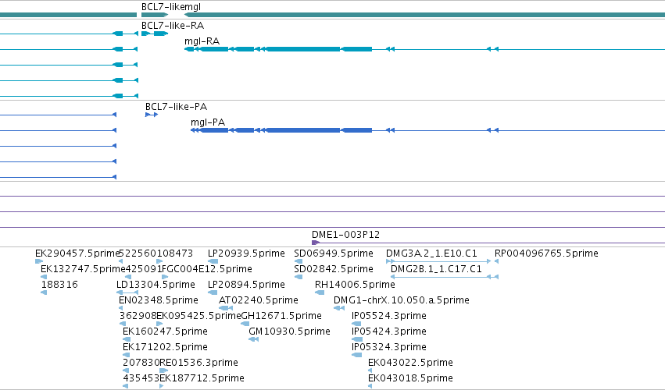This screenshot has width=665, height=390.
Task: Click the mgl-RA transcript's large exon block
Action: (x=303, y=49)
